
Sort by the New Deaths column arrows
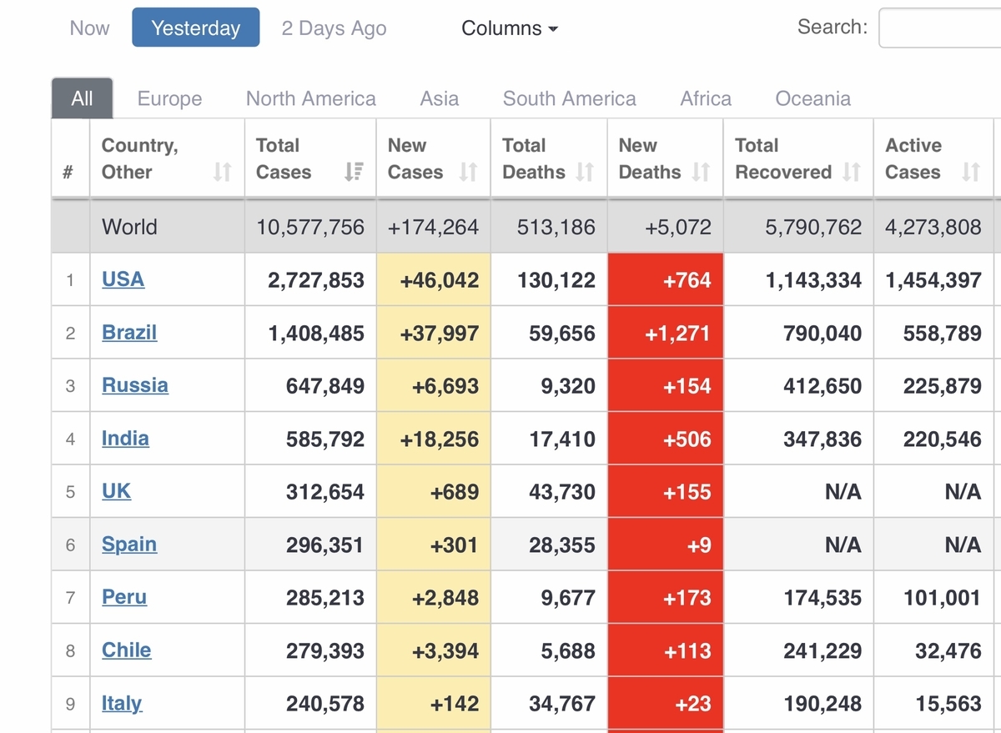click(x=701, y=172)
